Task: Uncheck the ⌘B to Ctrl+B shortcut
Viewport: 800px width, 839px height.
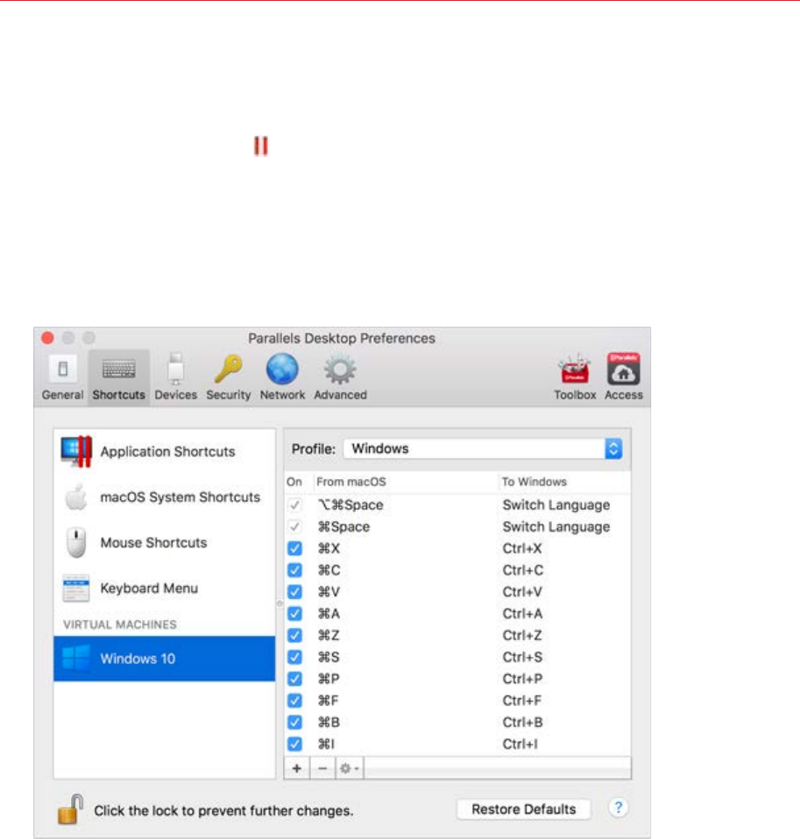Action: coord(294,723)
